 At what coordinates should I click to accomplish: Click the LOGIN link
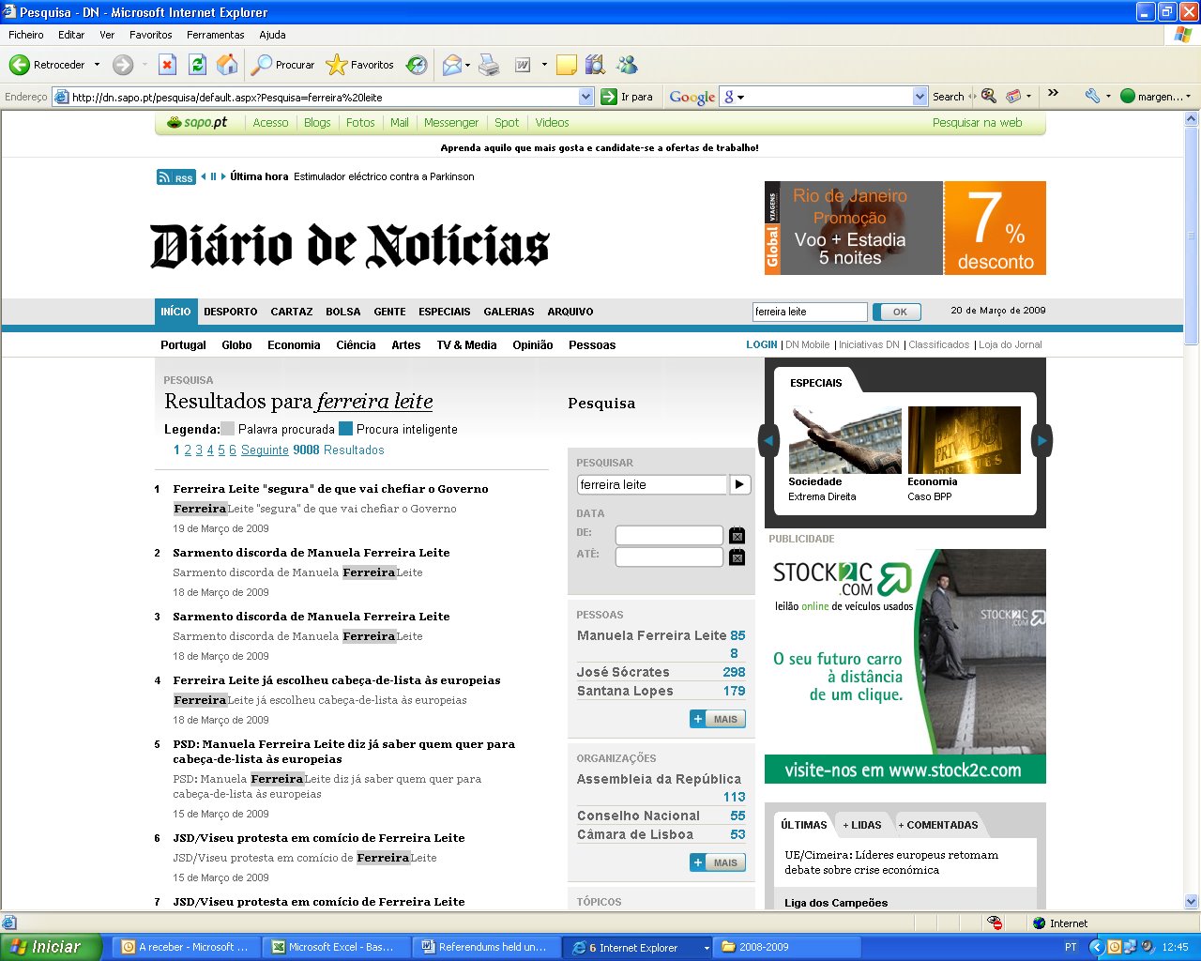click(762, 344)
